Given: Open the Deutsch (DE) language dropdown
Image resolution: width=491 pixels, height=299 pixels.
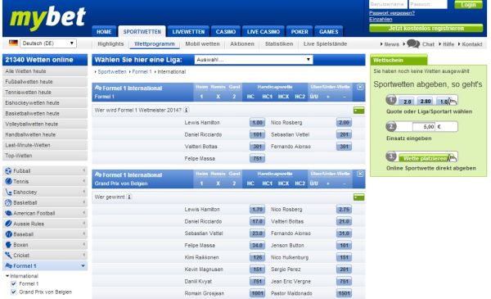Looking at the screenshot, I should point(48,43).
